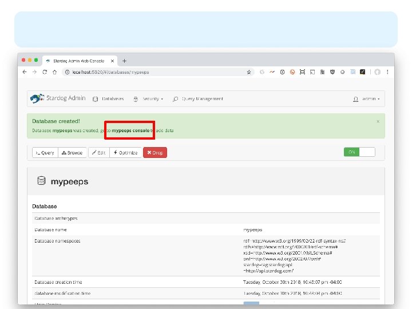Viewport: 412px width, 309px height.
Task: Select the Database namespaces label
Action: 57,241
